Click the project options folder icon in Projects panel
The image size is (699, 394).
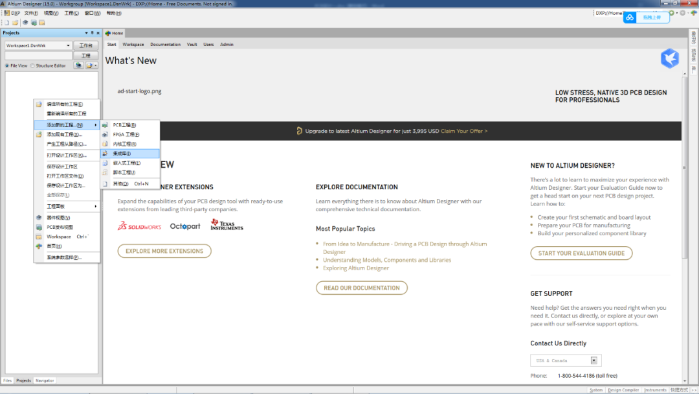[89, 65]
